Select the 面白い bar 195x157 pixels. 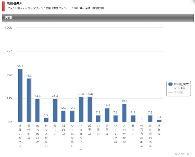(x=133, y=118)
